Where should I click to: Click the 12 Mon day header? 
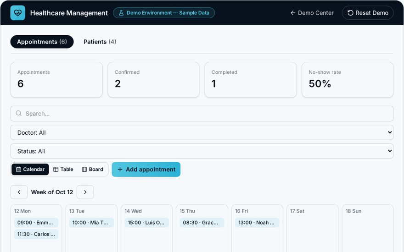(x=22, y=211)
